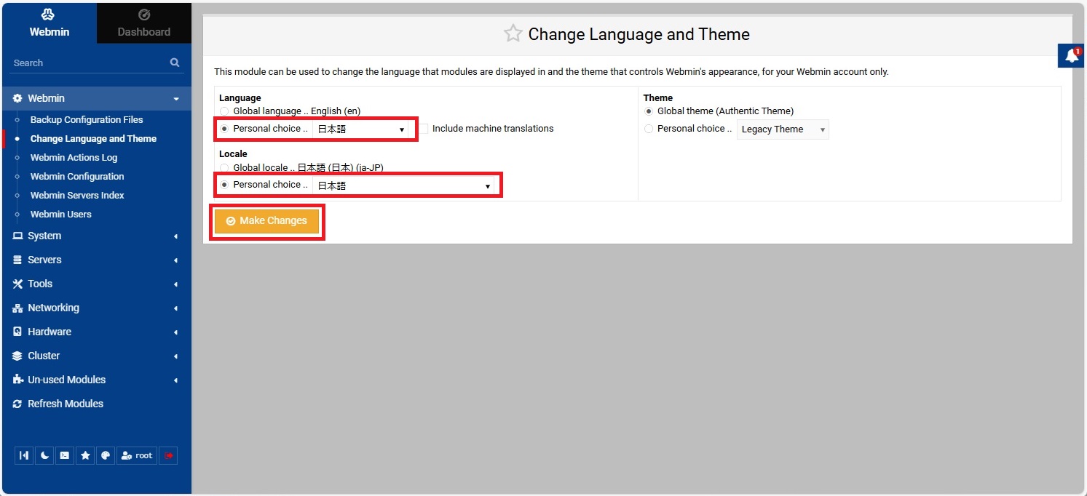
Task: Expand the System menu category
Action: coord(96,236)
